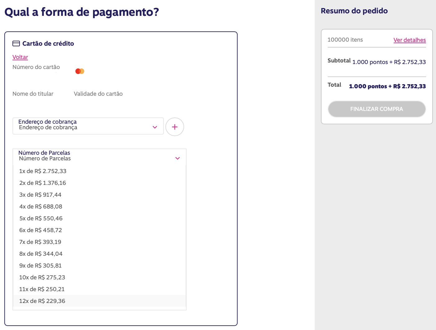Click the Voltar link

[20, 57]
